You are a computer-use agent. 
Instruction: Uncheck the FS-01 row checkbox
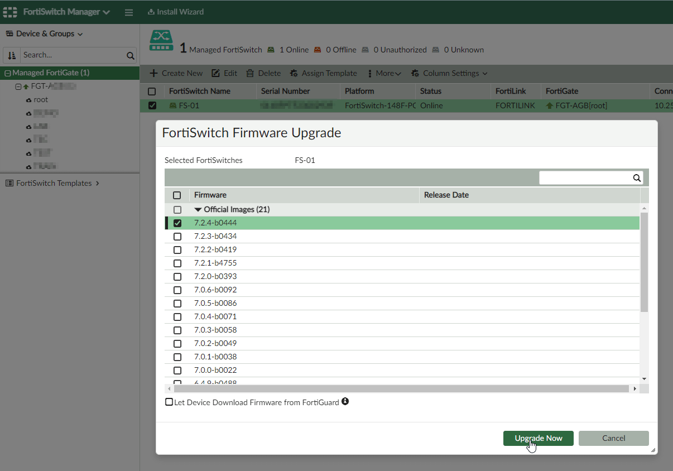coord(152,105)
